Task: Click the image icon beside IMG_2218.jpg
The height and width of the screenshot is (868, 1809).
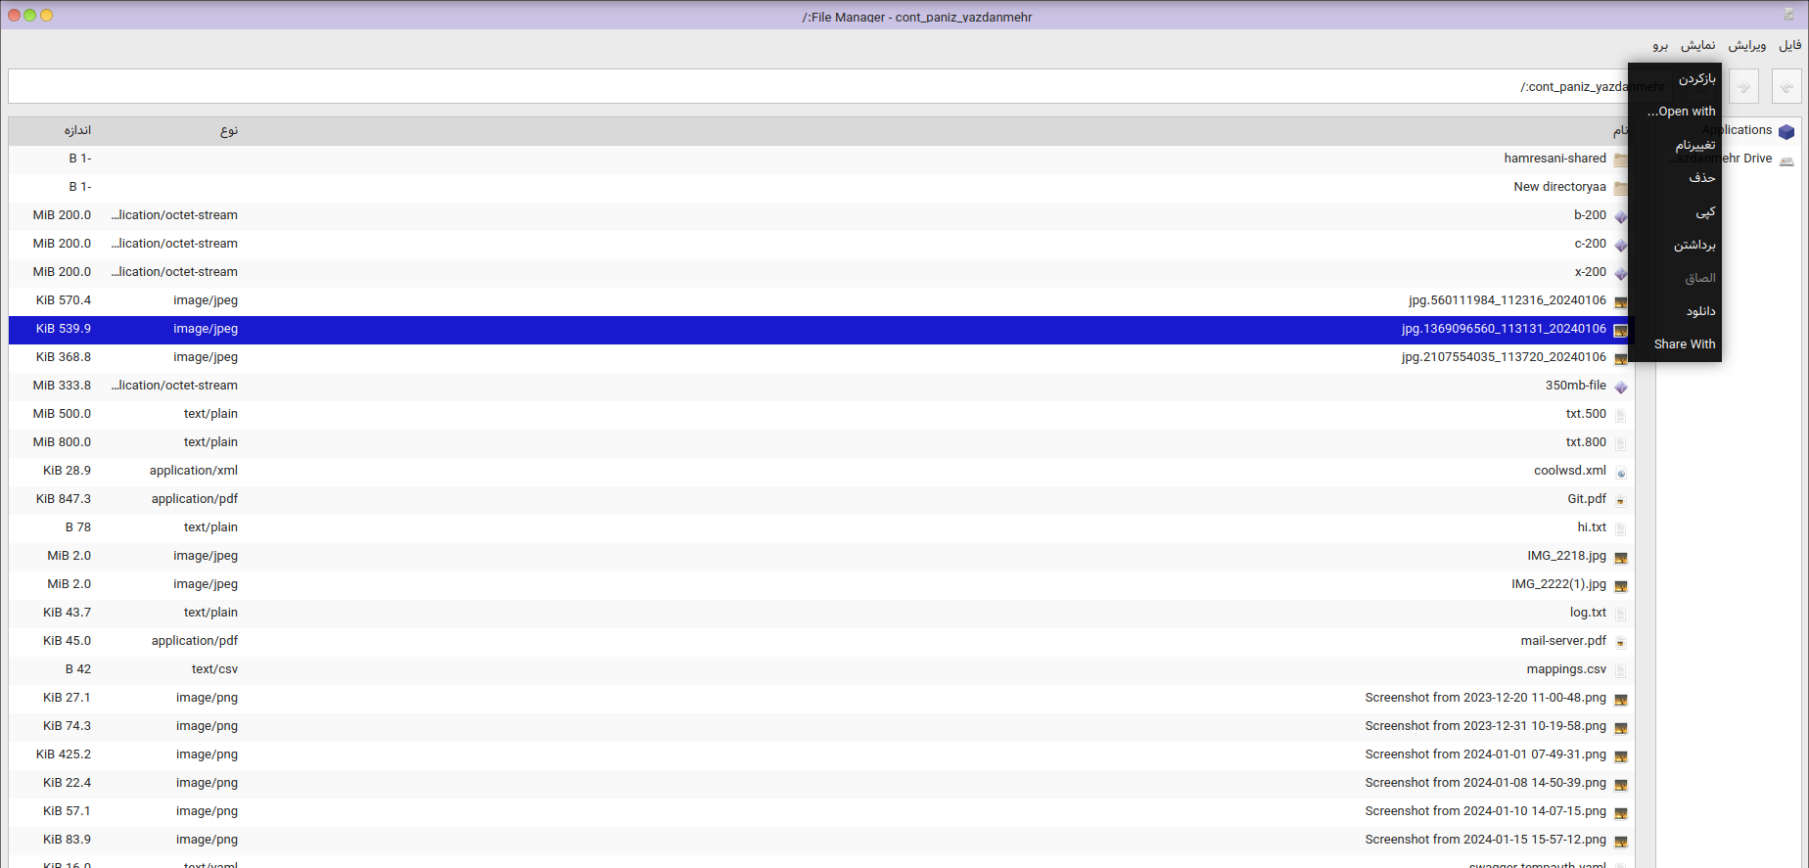Action: pos(1621,557)
